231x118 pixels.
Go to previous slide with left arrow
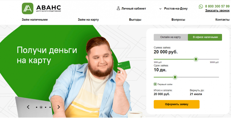[x=28, y=107]
